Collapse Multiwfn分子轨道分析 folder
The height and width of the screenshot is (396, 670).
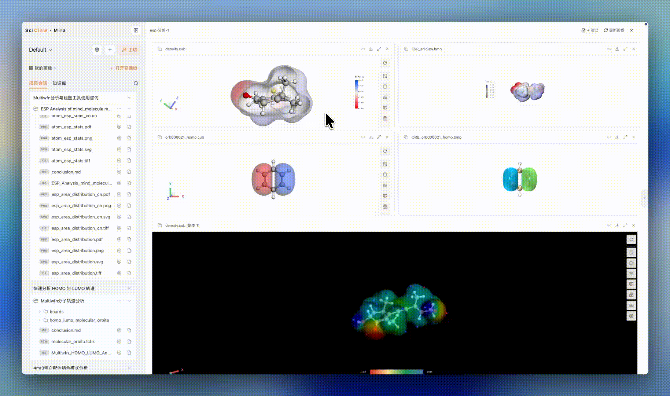pyautogui.click(x=129, y=301)
